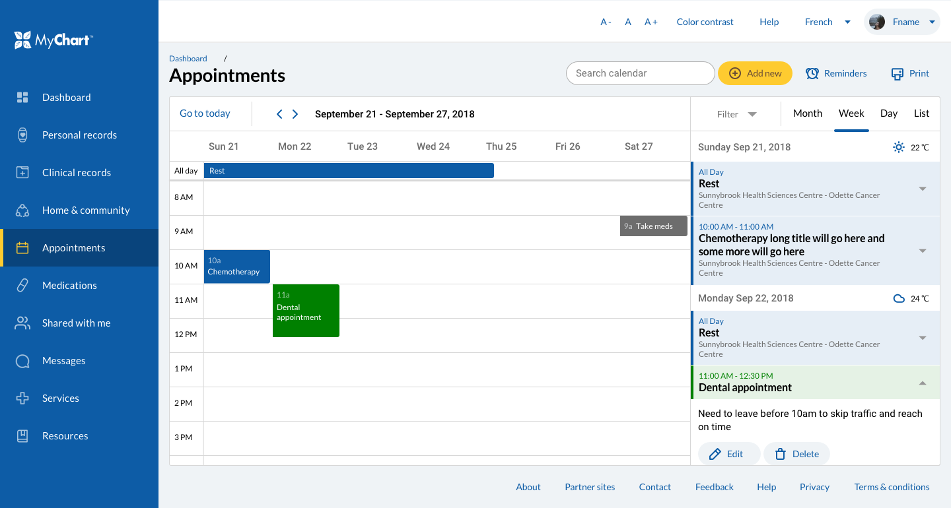
Task: Click the Print printer icon
Action: pos(897,74)
